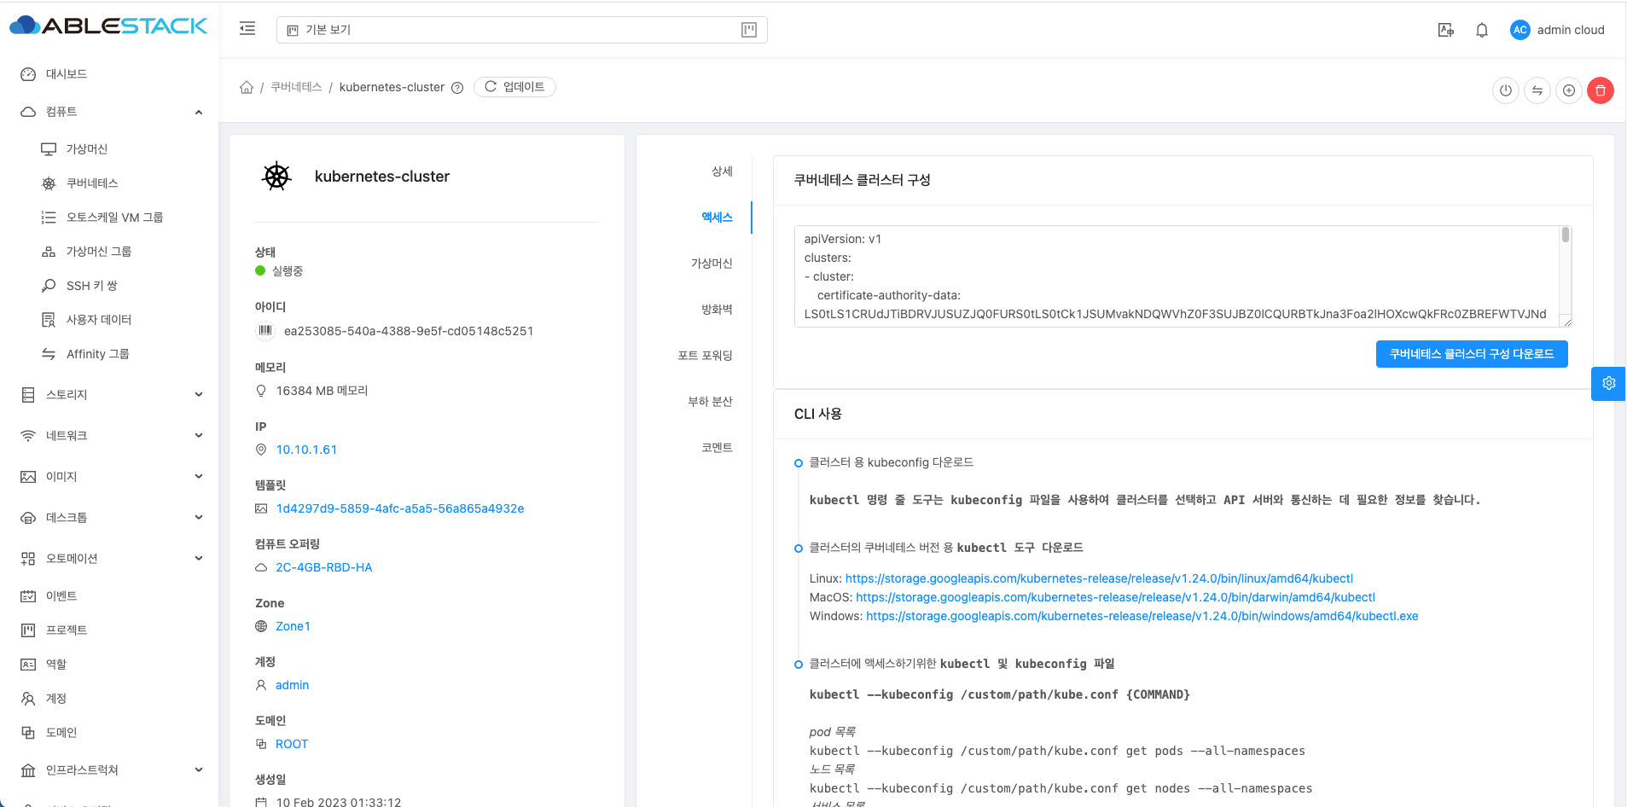The width and height of the screenshot is (1627, 807).
Task: Click the scale cluster arrows icon
Action: [x=1537, y=90]
